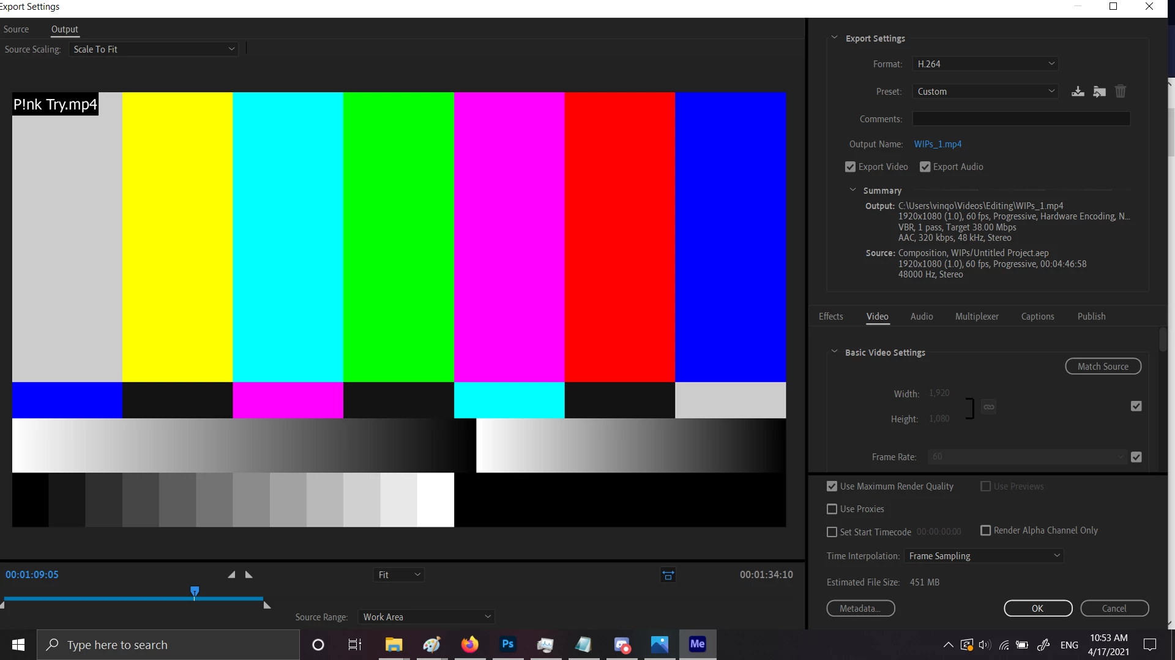Click Set In Point triangle icon
Screen dimensions: 1175x660
(231, 575)
